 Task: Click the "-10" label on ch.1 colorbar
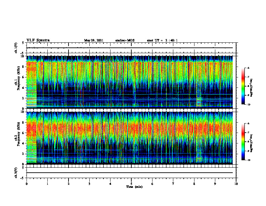pos(248,105)
